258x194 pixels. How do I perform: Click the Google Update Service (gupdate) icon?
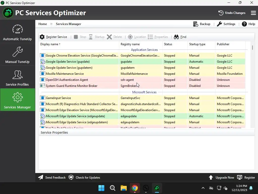[x=42, y=62]
